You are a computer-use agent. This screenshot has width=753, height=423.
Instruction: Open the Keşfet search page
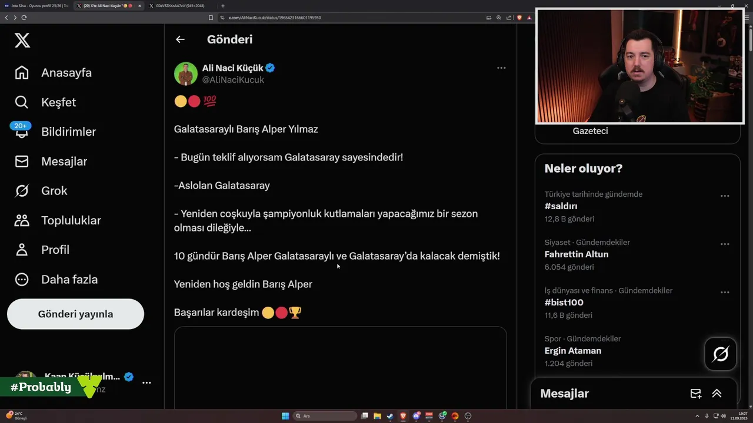pyautogui.click(x=45, y=102)
